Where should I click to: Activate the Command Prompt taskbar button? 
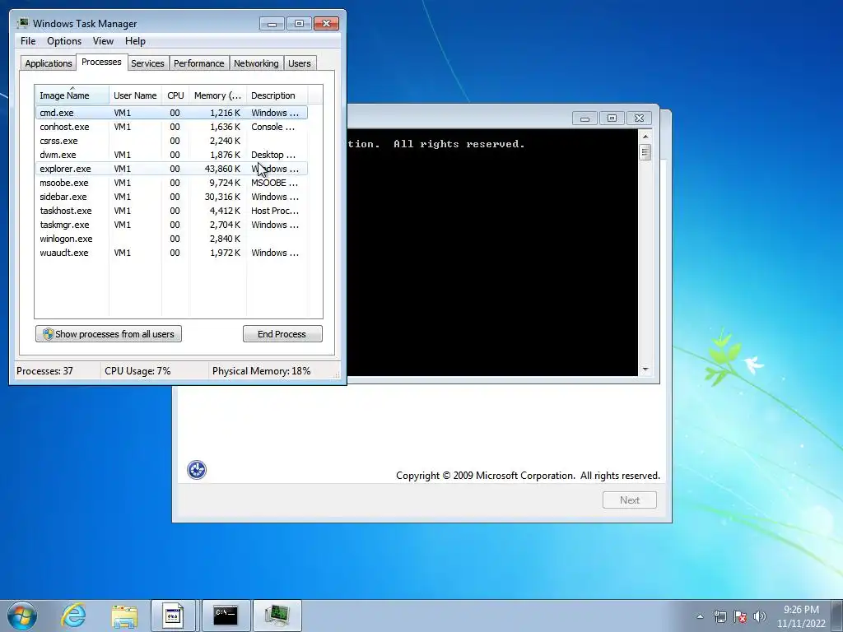pyautogui.click(x=226, y=616)
